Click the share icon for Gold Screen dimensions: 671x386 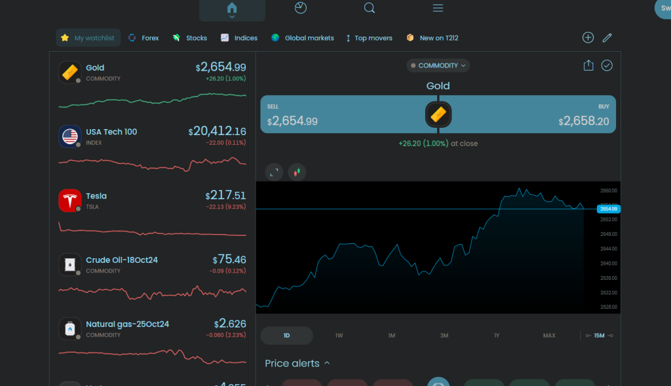588,66
